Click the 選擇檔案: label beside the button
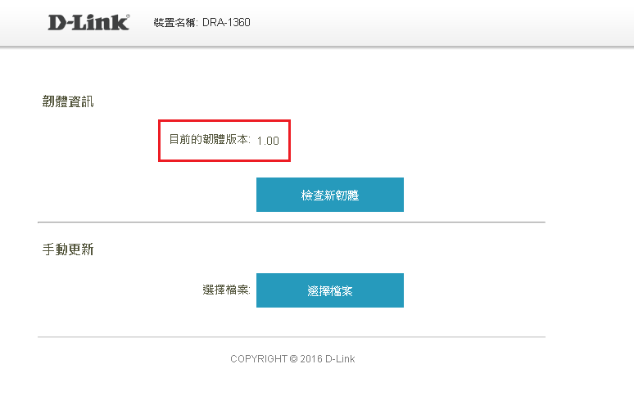This screenshot has width=634, height=409. [226, 290]
